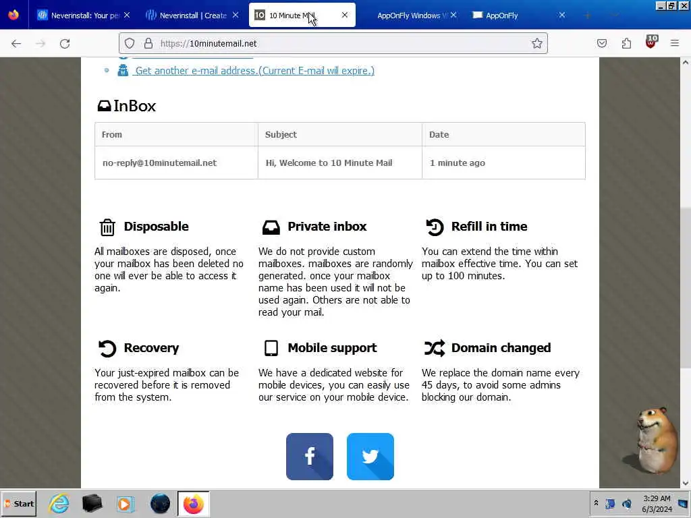Image resolution: width=691 pixels, height=518 pixels.
Task: Click the Private inbox tray icon
Action: tap(271, 227)
